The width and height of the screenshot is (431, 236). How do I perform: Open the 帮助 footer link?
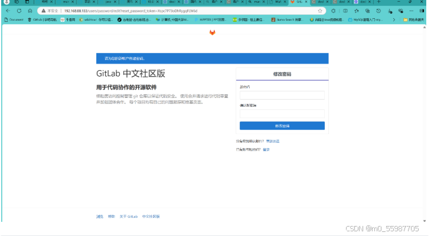(111, 217)
